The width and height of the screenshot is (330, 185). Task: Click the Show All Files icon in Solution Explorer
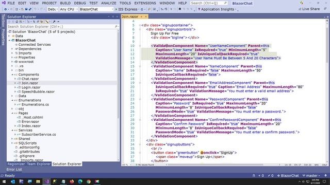pyautogui.click(x=42, y=22)
